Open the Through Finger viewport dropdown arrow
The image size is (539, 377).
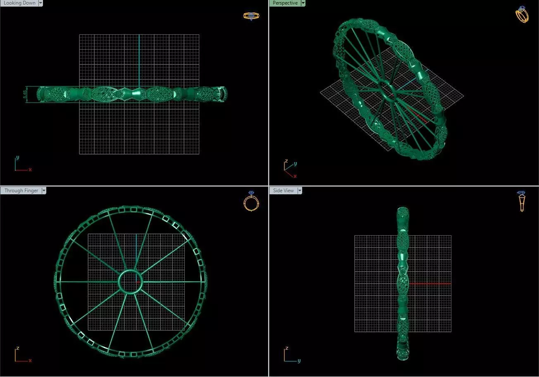[x=44, y=191]
